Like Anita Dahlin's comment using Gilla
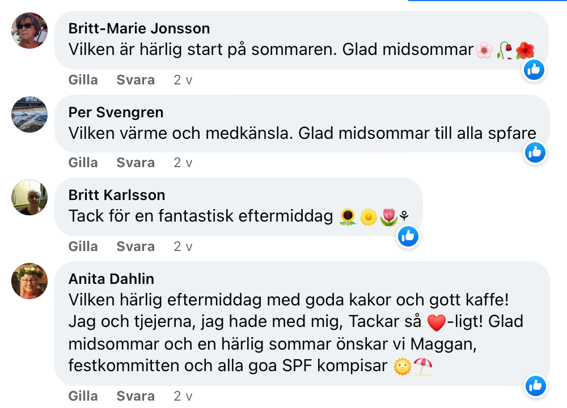The image size is (567, 408). click(83, 396)
